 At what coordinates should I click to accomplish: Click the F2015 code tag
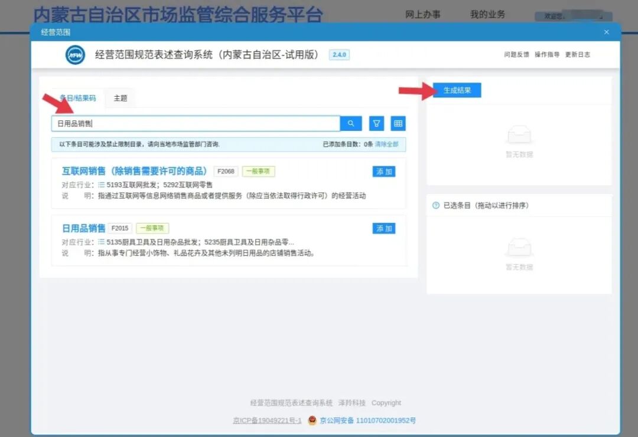click(x=120, y=228)
